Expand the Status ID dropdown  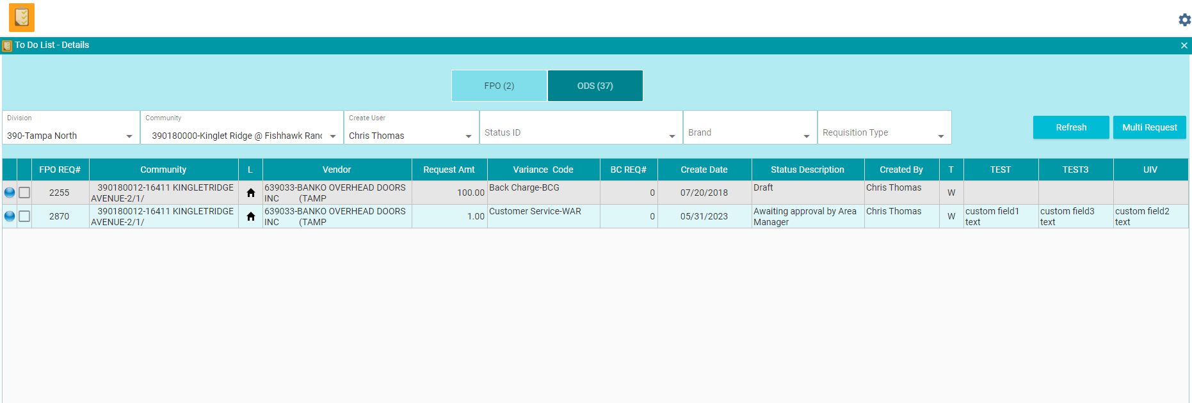[x=672, y=136]
